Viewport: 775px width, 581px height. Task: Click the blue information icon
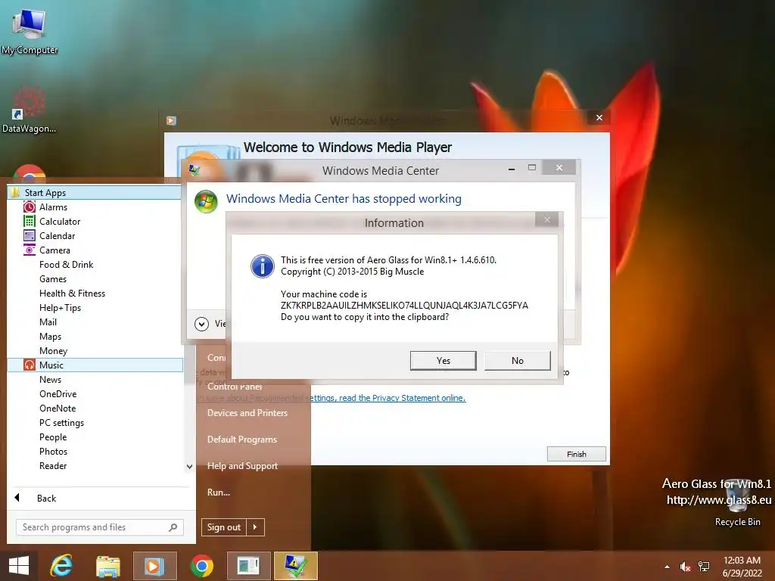click(x=263, y=266)
